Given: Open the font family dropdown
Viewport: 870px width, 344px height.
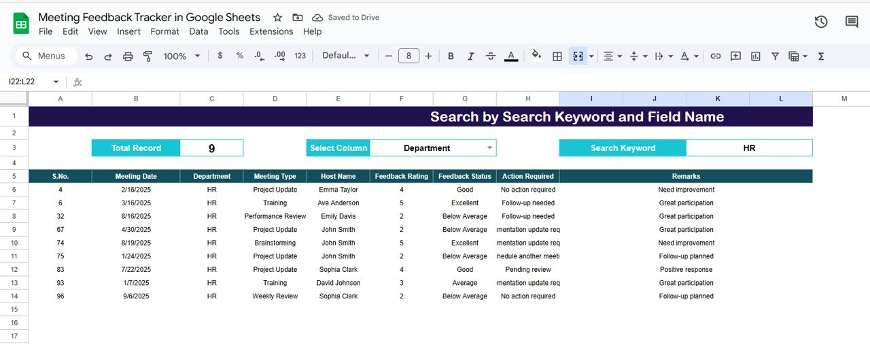Looking at the screenshot, I should [x=345, y=56].
